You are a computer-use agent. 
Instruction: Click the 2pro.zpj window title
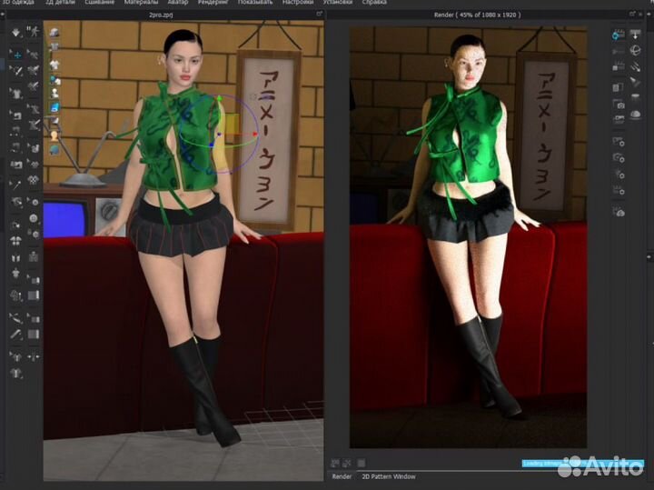click(161, 15)
